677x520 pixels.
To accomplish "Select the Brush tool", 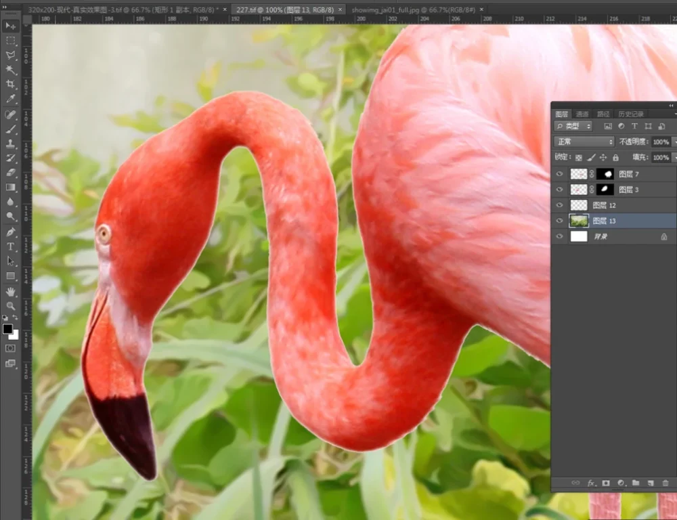I will (x=11, y=129).
